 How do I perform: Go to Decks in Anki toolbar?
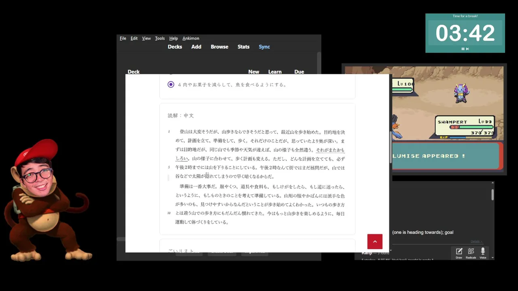coord(175,47)
